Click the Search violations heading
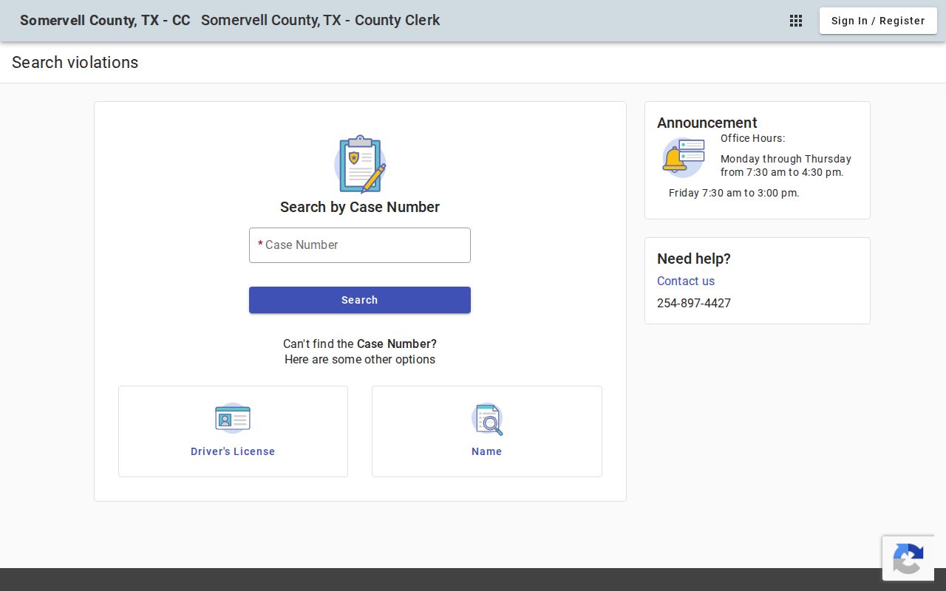 75,63
